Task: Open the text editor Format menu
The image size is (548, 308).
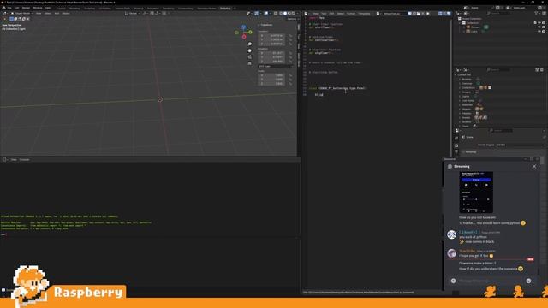Action: coord(351,14)
